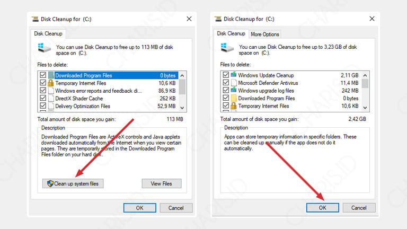Click Temporary Internet Files lock icon, right window

pos(234,105)
